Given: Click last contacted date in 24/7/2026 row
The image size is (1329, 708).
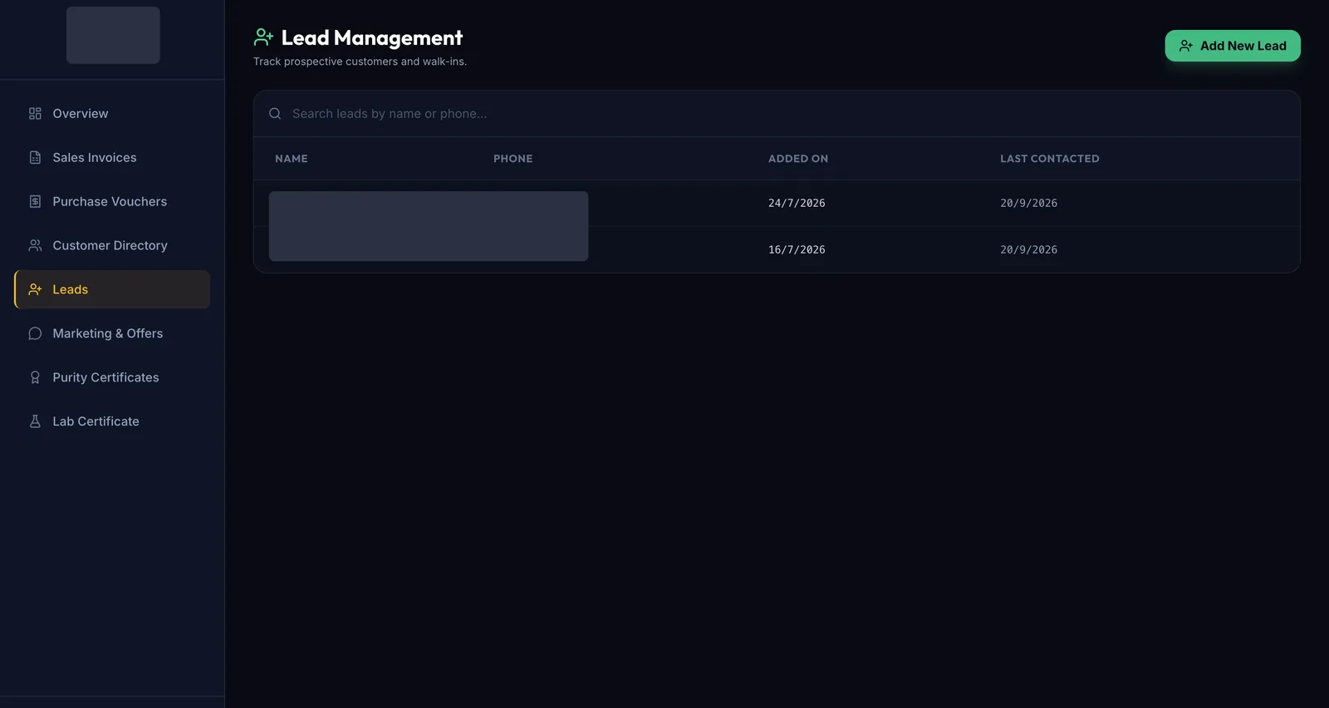Looking at the screenshot, I should [x=1028, y=204].
